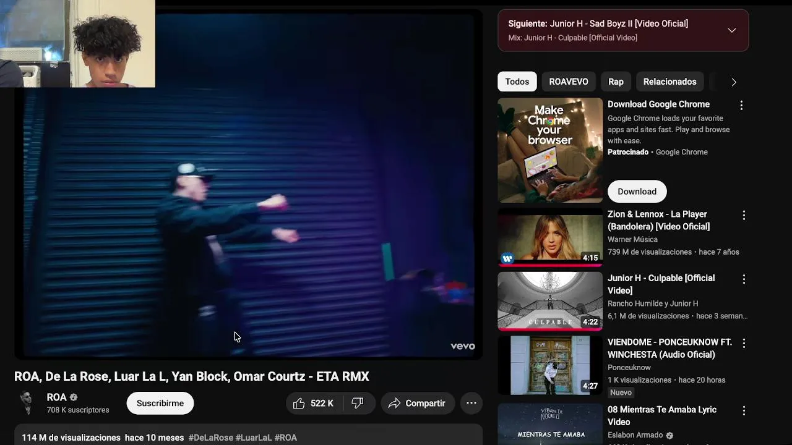Click the webcam overlay in top-left corner
This screenshot has height=445, width=792.
click(x=77, y=43)
